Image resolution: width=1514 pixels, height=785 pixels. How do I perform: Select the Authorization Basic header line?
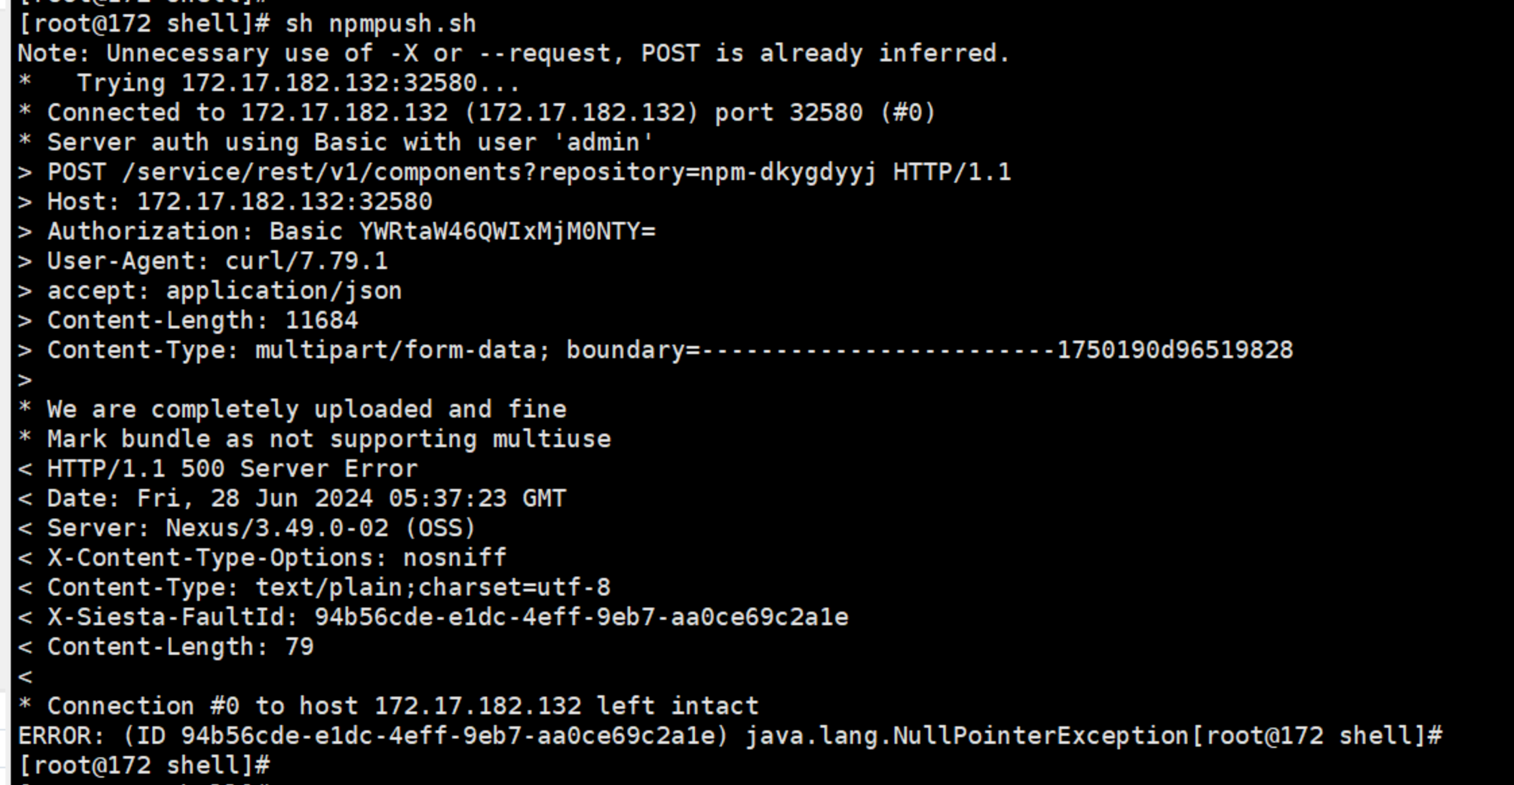click(x=337, y=231)
